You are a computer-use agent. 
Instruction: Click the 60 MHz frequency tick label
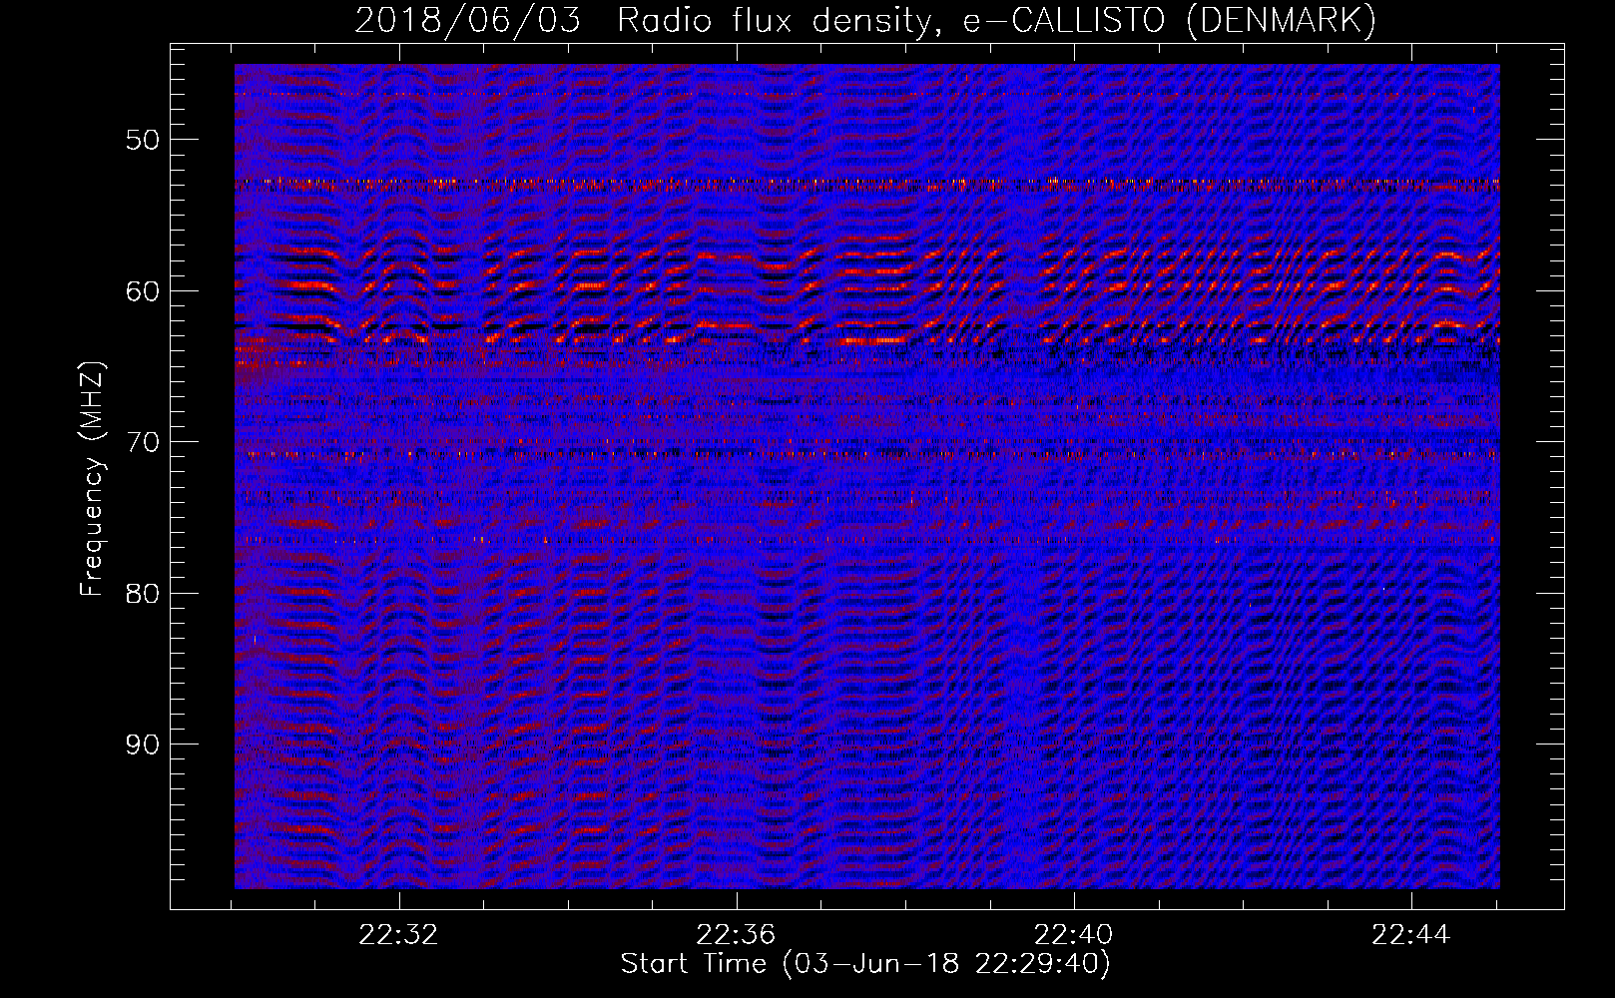pyautogui.click(x=142, y=291)
